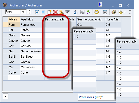139x103 pixels.
Task: Expand the bottom-left dropdown arrow button
Action: click(x=6, y=96)
